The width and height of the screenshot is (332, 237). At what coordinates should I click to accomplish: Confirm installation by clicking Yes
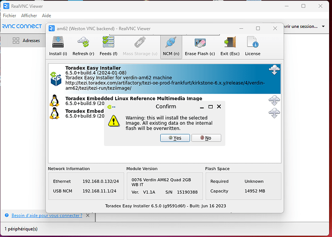coord(175,138)
